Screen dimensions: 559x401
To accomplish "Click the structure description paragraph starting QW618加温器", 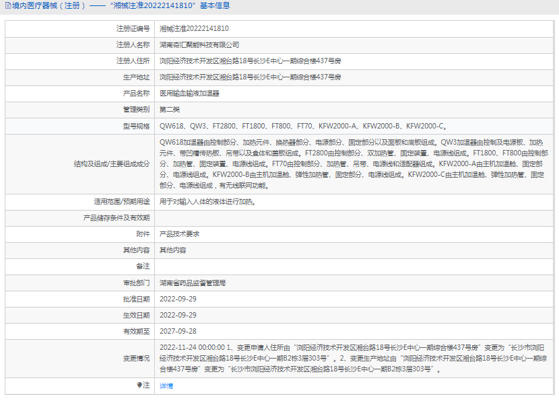I will pos(354,164).
